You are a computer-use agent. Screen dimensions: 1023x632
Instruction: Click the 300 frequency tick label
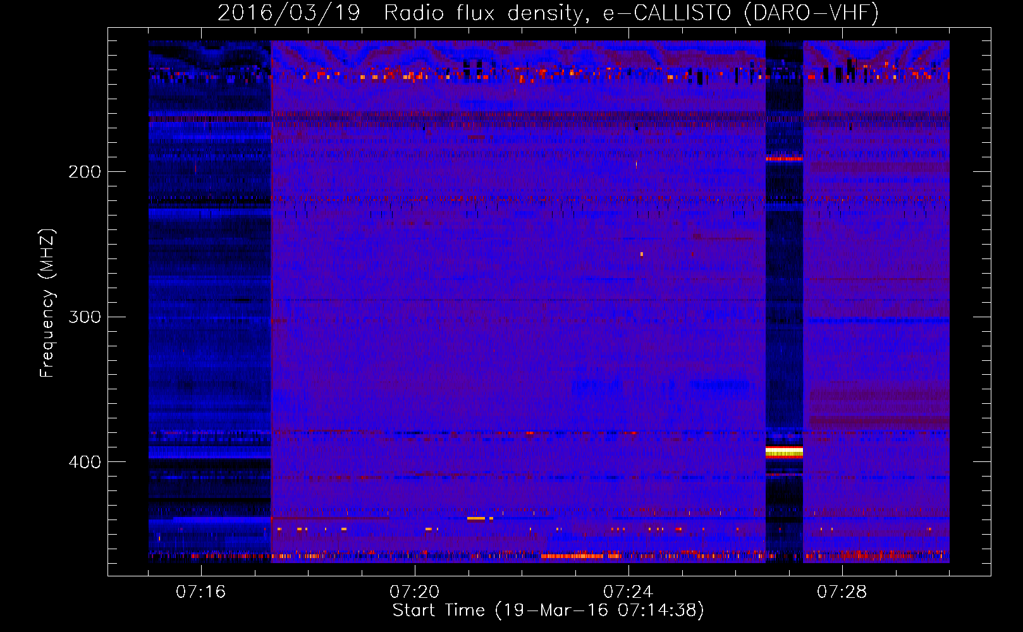click(x=85, y=317)
